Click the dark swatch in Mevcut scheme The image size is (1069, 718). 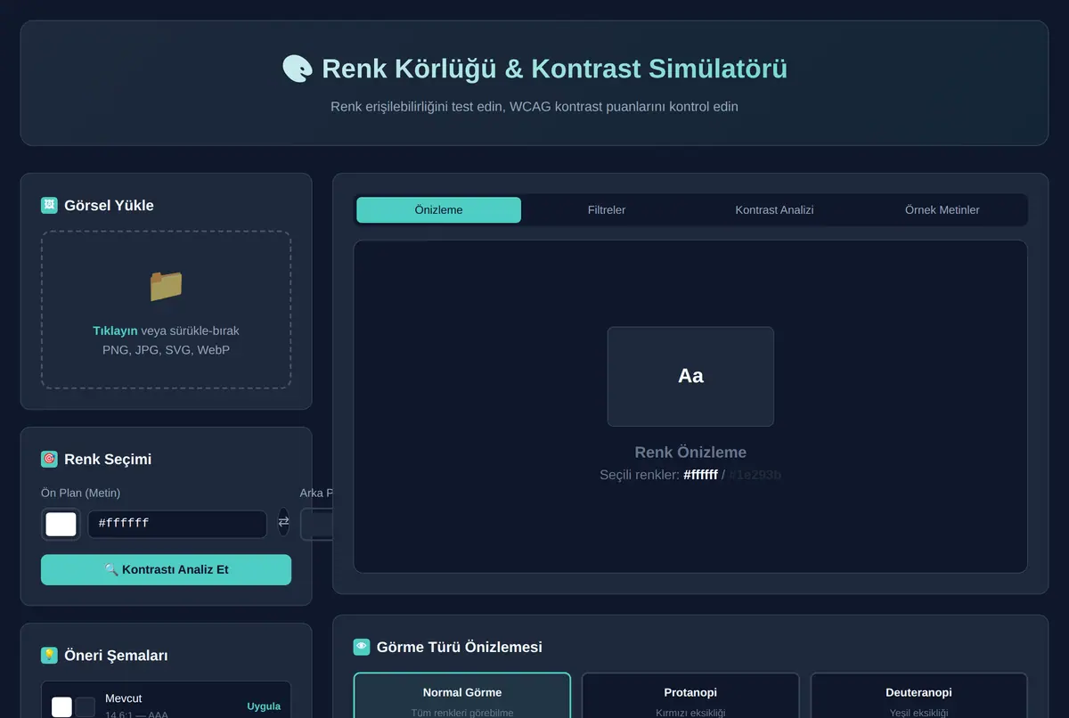(85, 707)
